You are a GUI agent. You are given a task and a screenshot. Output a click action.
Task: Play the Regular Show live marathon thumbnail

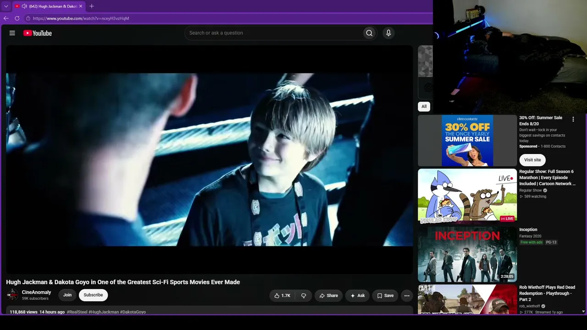(x=467, y=196)
